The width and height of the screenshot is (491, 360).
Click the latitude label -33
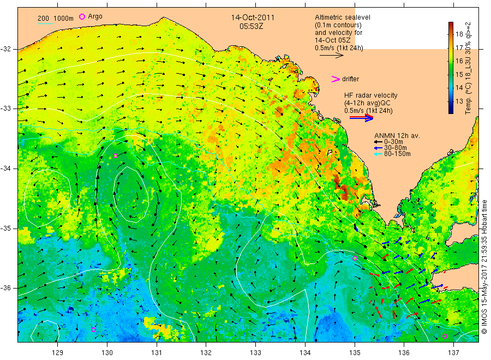pos(6,109)
